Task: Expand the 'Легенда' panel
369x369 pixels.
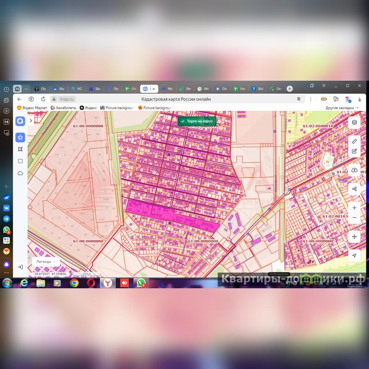Action: [46, 262]
